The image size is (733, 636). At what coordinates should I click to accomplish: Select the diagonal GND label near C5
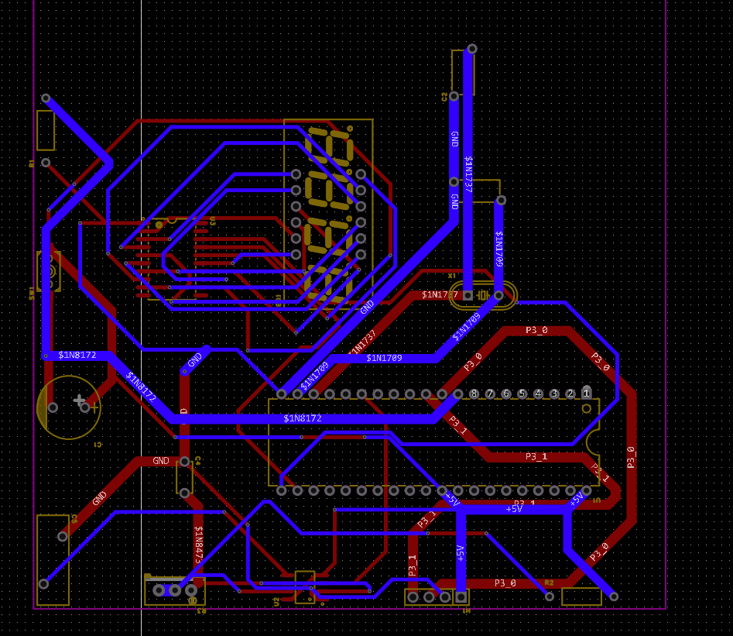[99, 499]
